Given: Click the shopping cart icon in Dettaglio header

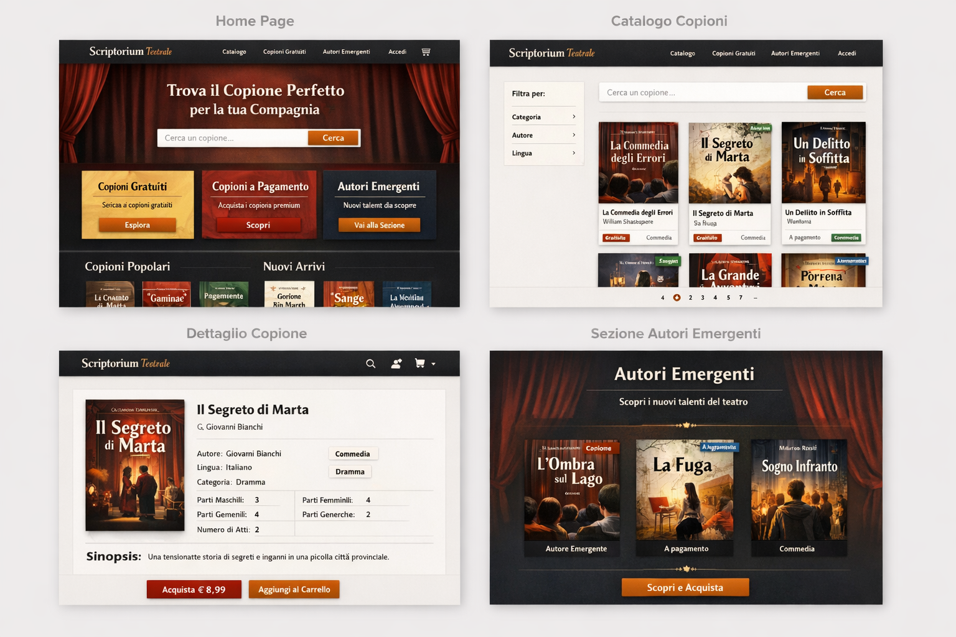Looking at the screenshot, I should (420, 363).
